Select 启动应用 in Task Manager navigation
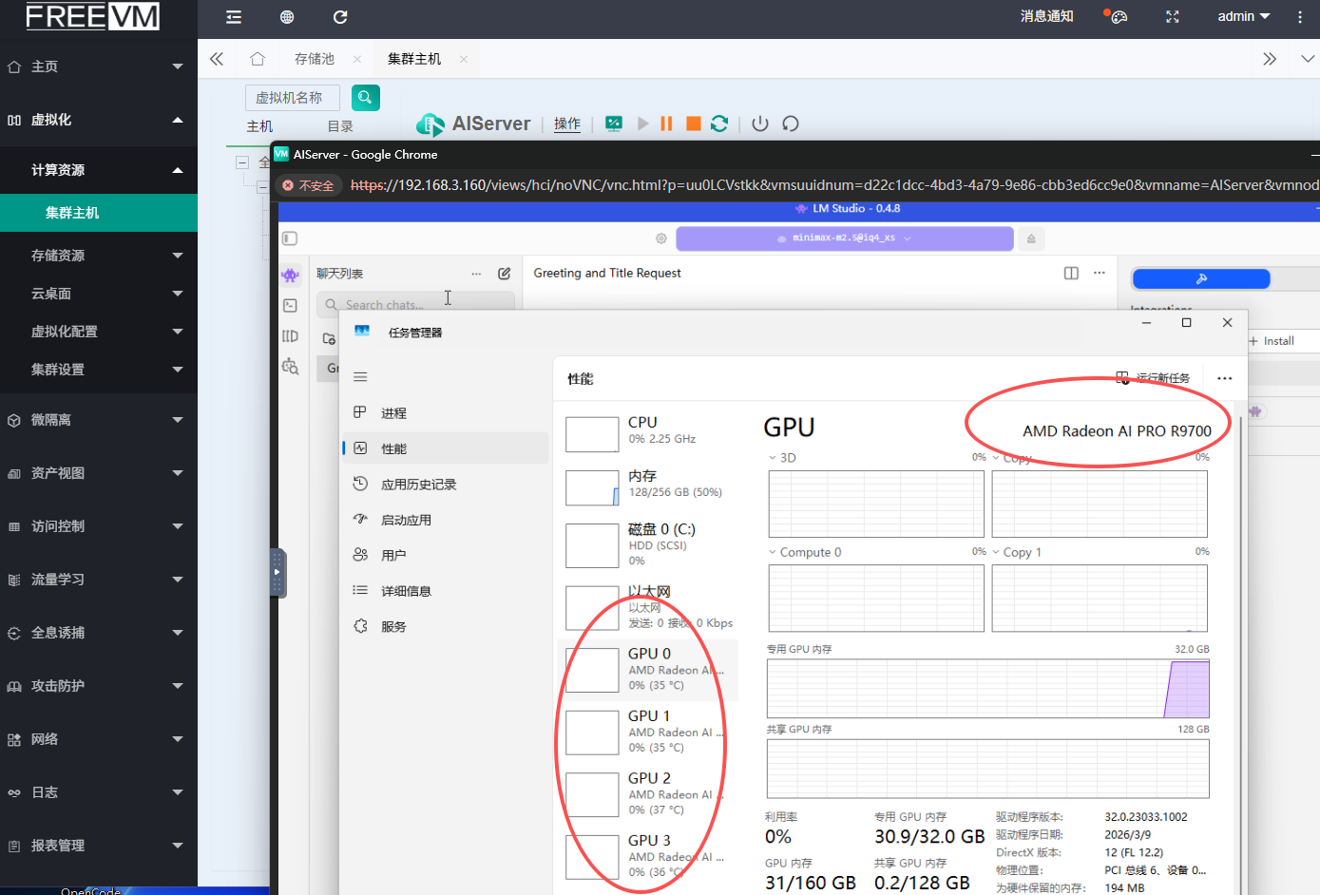Screen dimensions: 1320x895 (406, 520)
